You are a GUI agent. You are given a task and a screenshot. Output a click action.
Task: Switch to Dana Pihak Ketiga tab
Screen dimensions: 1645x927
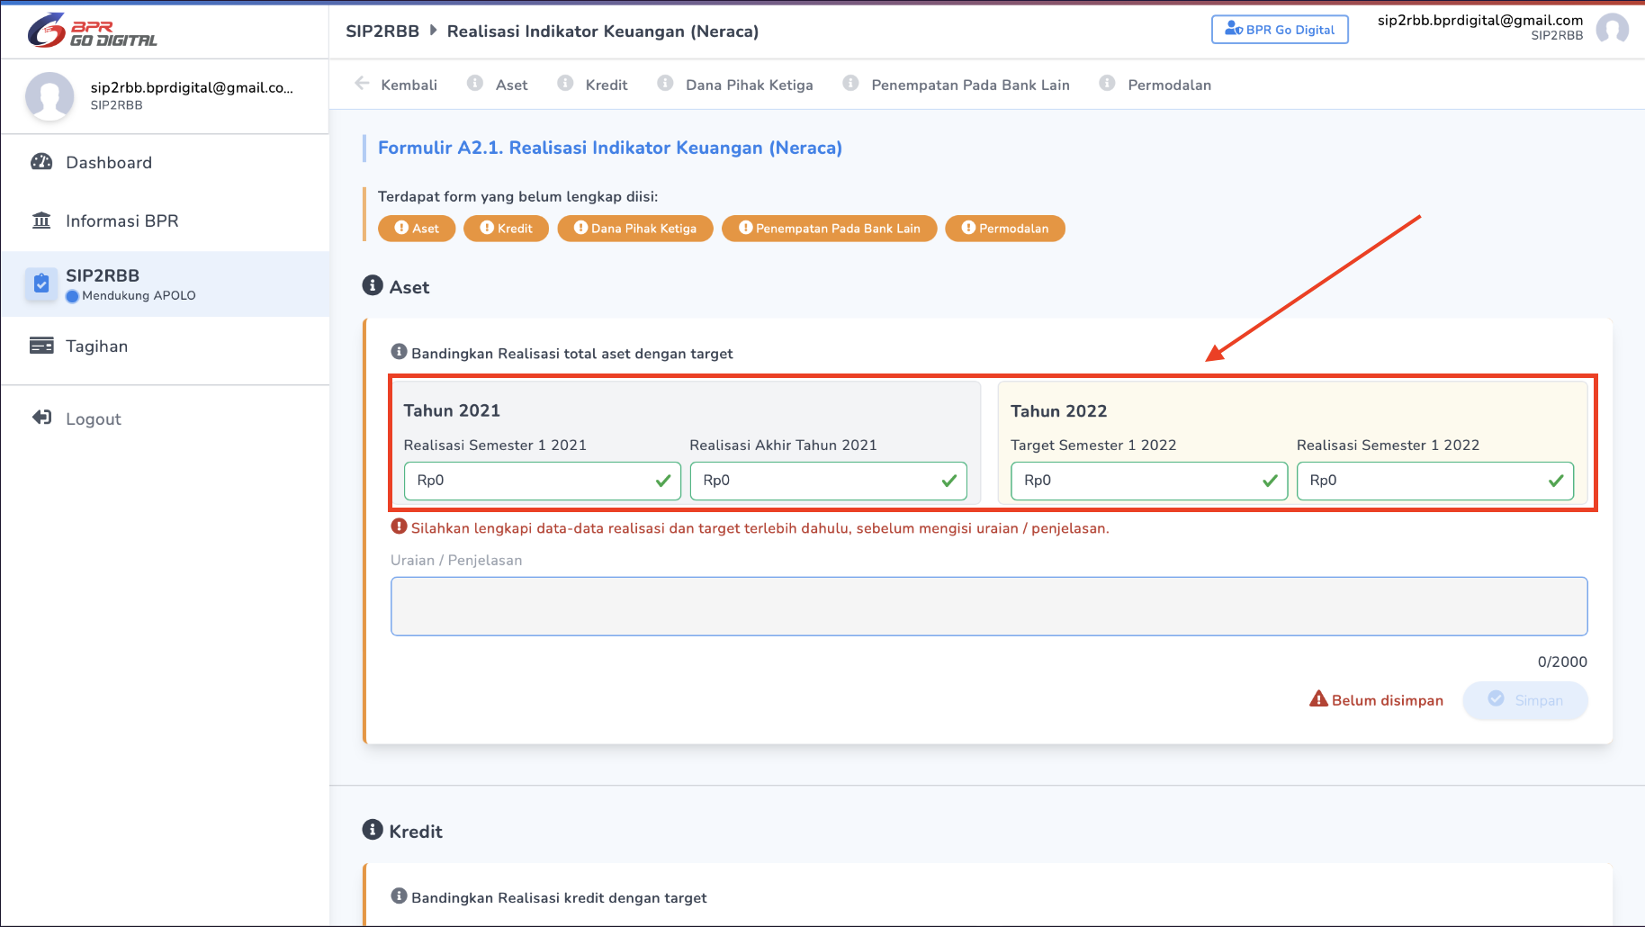pyautogui.click(x=735, y=85)
